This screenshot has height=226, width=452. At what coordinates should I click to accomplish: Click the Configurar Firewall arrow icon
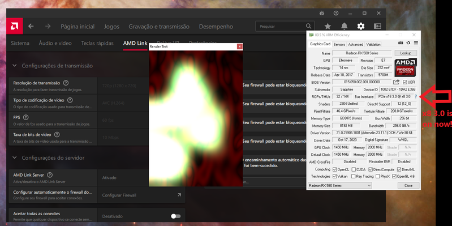coord(179,195)
